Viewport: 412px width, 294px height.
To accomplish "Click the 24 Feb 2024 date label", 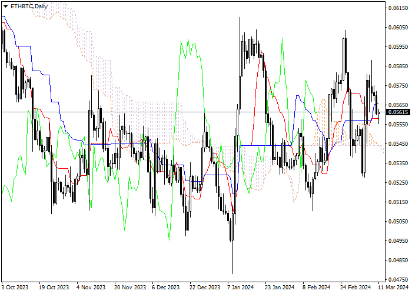I will [355, 288].
